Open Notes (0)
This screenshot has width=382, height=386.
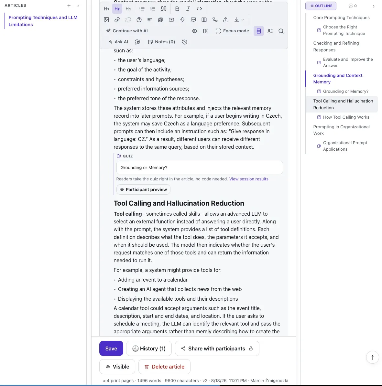tap(162, 42)
